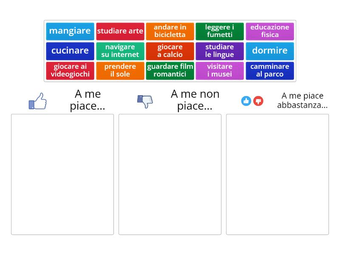Click inside the 'A me piace...' drop box
The height and width of the screenshot is (255, 340).
[62, 174]
